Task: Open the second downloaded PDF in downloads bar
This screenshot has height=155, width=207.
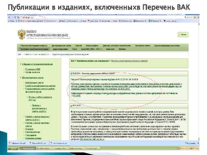Action: tap(38, 143)
